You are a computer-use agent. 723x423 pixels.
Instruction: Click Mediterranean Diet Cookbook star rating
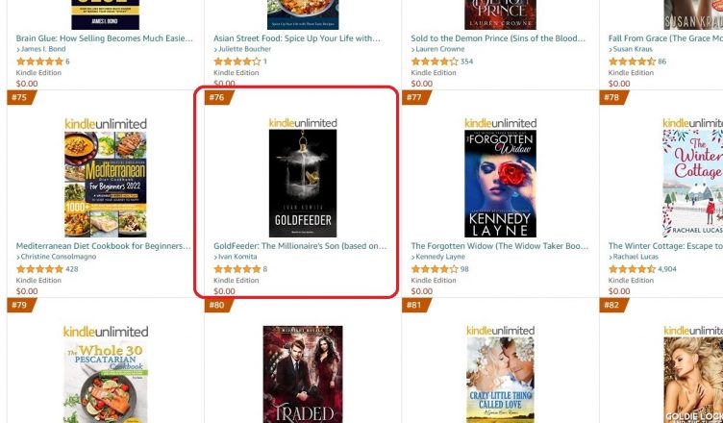39,269
